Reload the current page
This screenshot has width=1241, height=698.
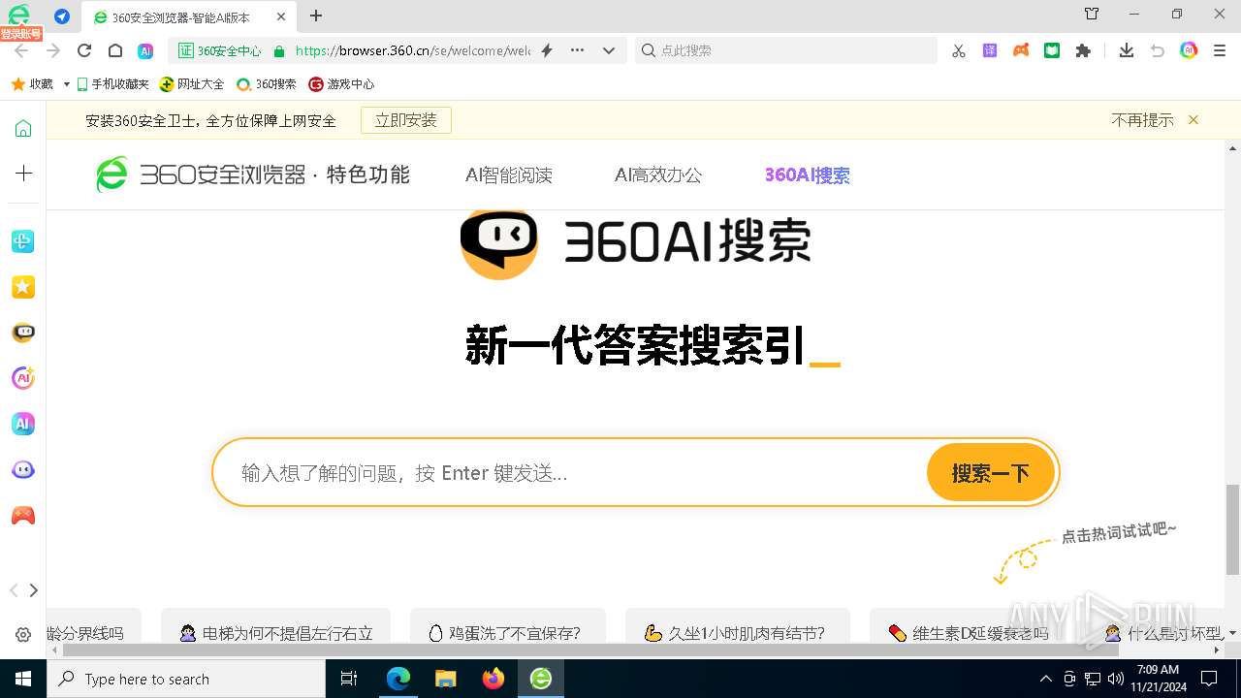[x=84, y=50]
